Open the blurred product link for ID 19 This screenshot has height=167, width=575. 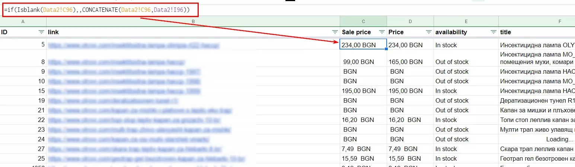[113, 100]
